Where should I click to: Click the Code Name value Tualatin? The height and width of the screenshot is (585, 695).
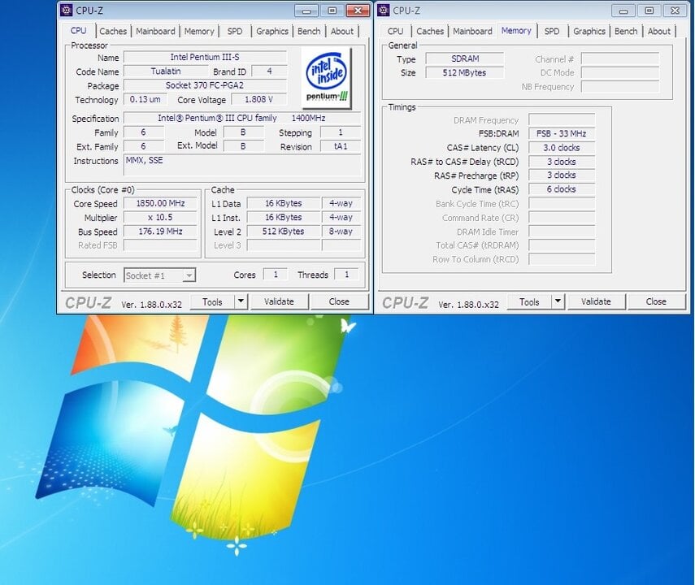pos(166,71)
